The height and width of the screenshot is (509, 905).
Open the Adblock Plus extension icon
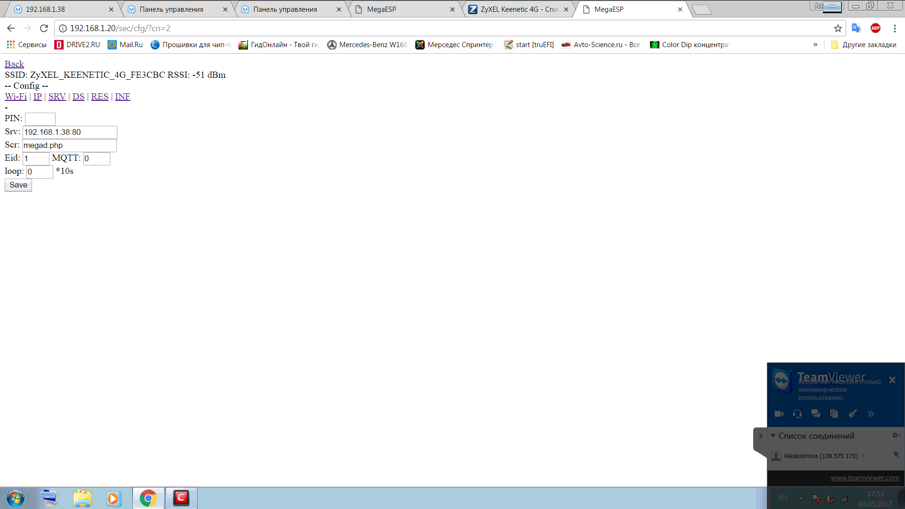click(876, 28)
